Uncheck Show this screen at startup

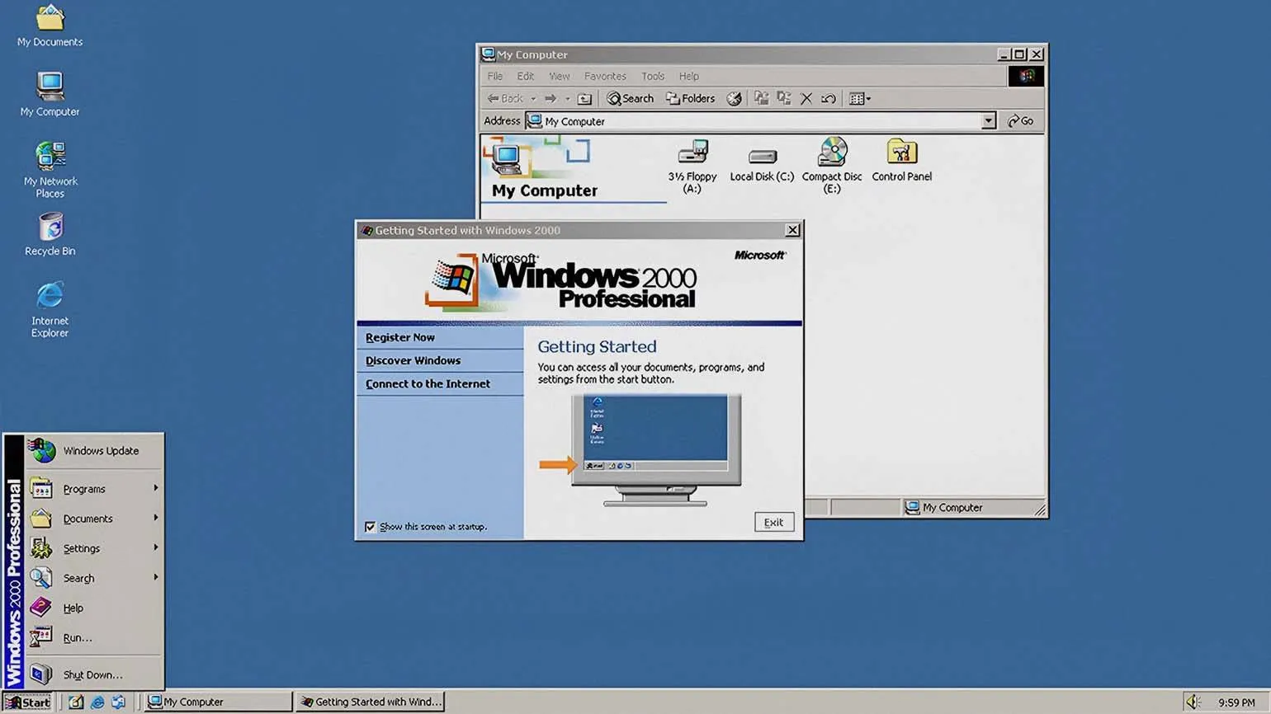click(371, 527)
